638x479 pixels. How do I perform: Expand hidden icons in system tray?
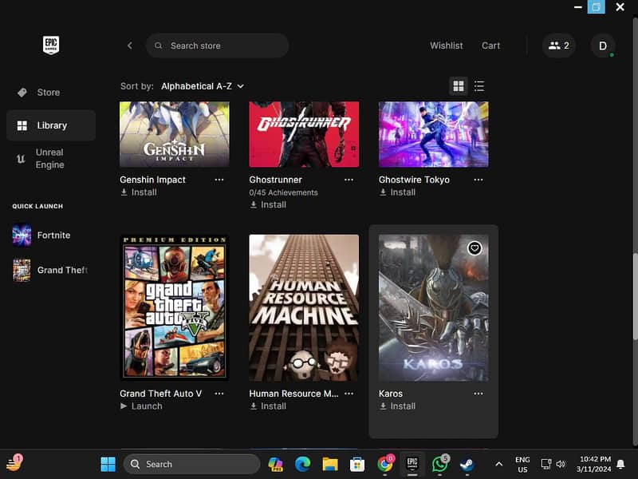click(x=498, y=464)
